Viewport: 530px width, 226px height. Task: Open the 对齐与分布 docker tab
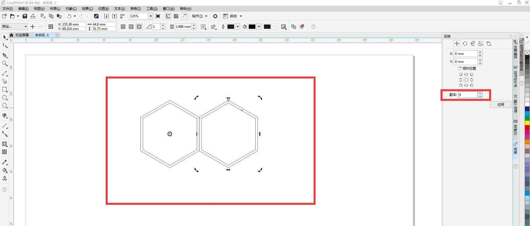(515, 76)
